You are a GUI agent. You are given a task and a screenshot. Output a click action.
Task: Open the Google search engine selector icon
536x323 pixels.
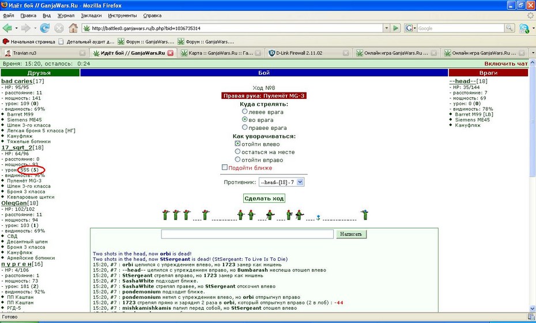click(x=410, y=28)
